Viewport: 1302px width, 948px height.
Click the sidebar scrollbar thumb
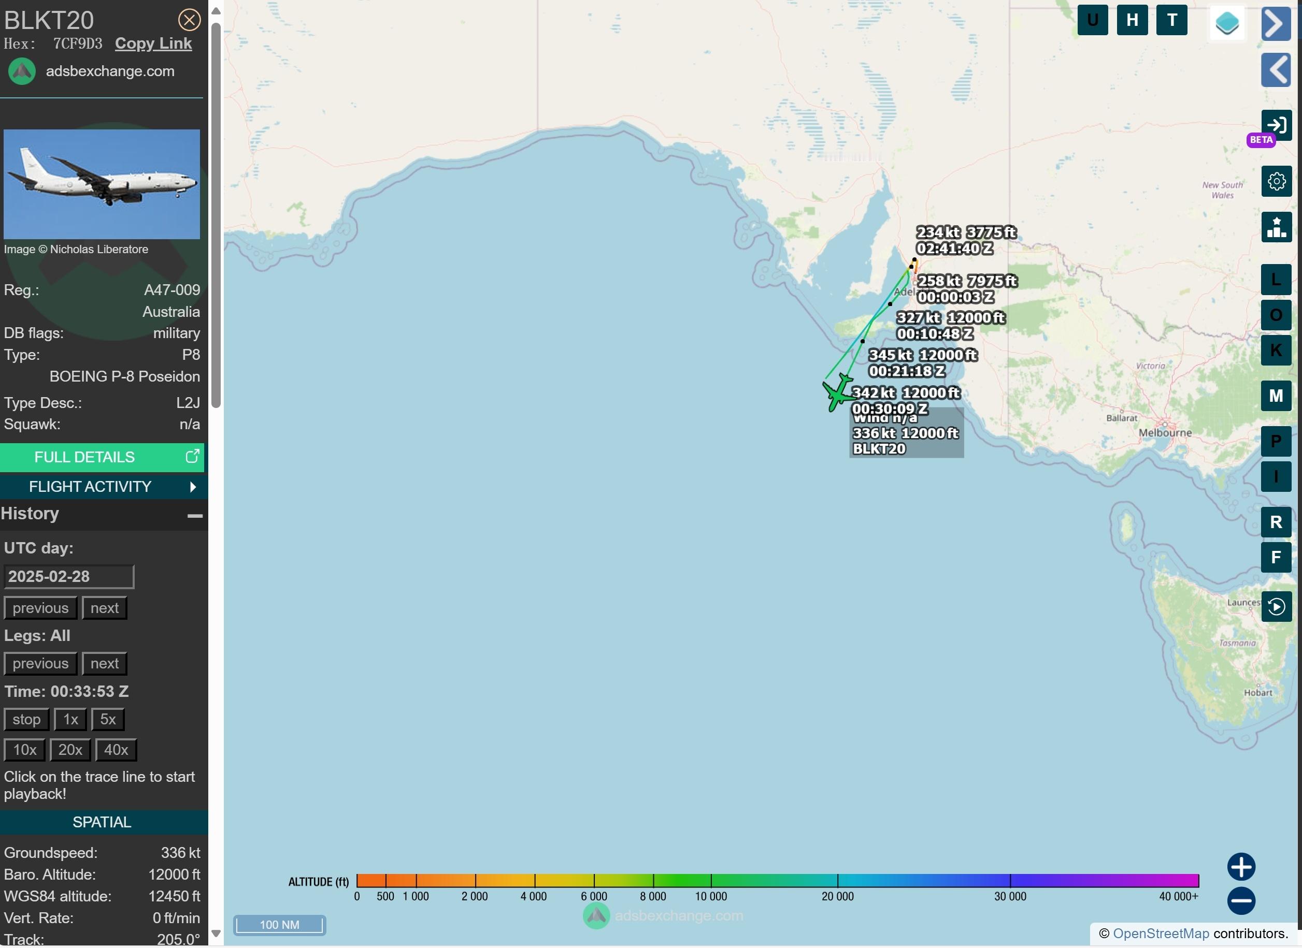click(216, 215)
